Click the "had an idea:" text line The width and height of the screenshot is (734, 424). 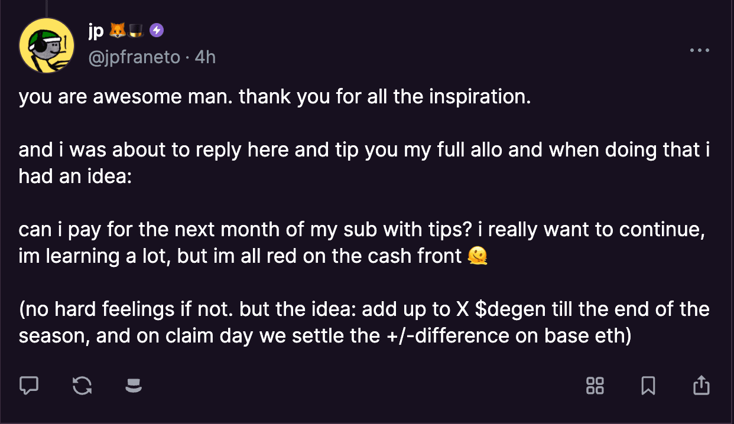pyautogui.click(x=74, y=177)
